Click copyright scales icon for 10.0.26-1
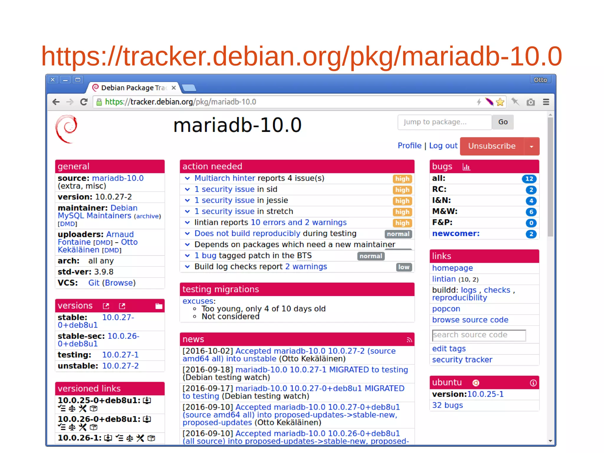604x453 pixels. tap(130, 438)
